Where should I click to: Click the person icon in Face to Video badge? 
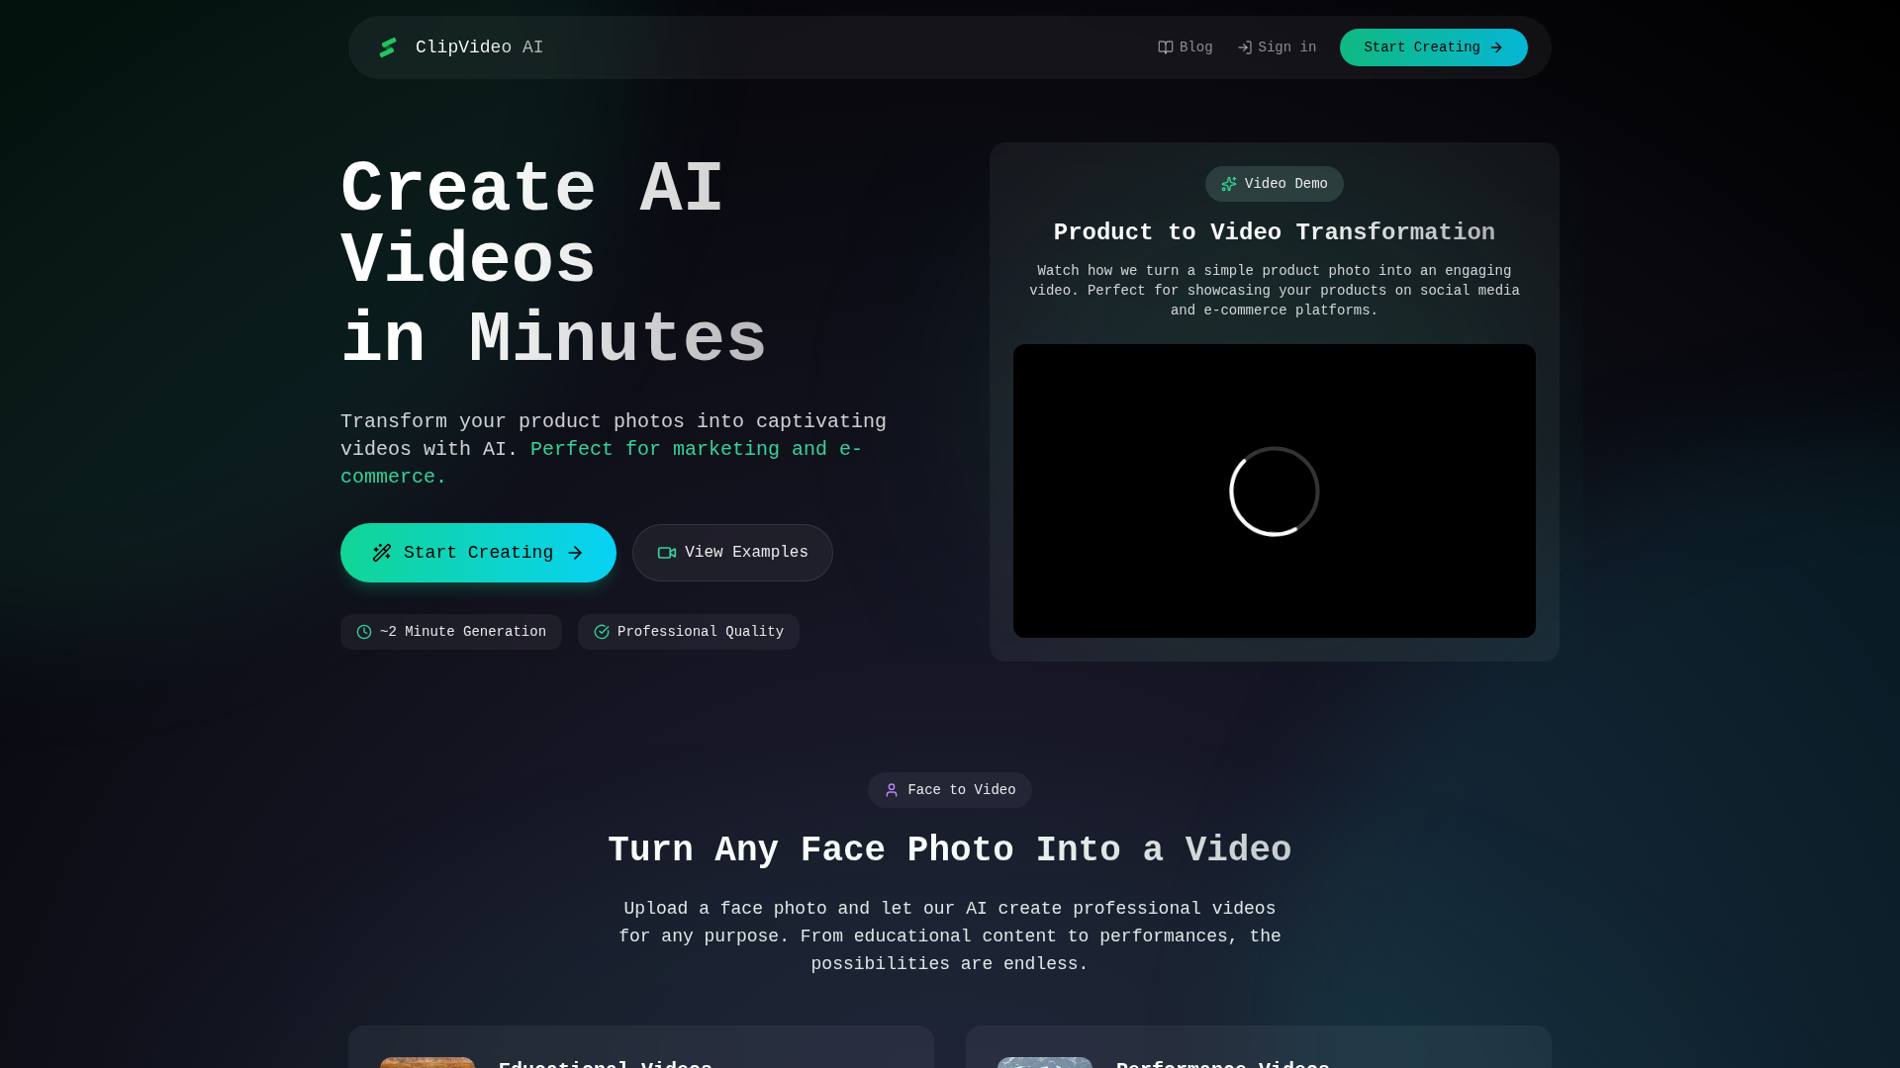[x=892, y=790]
